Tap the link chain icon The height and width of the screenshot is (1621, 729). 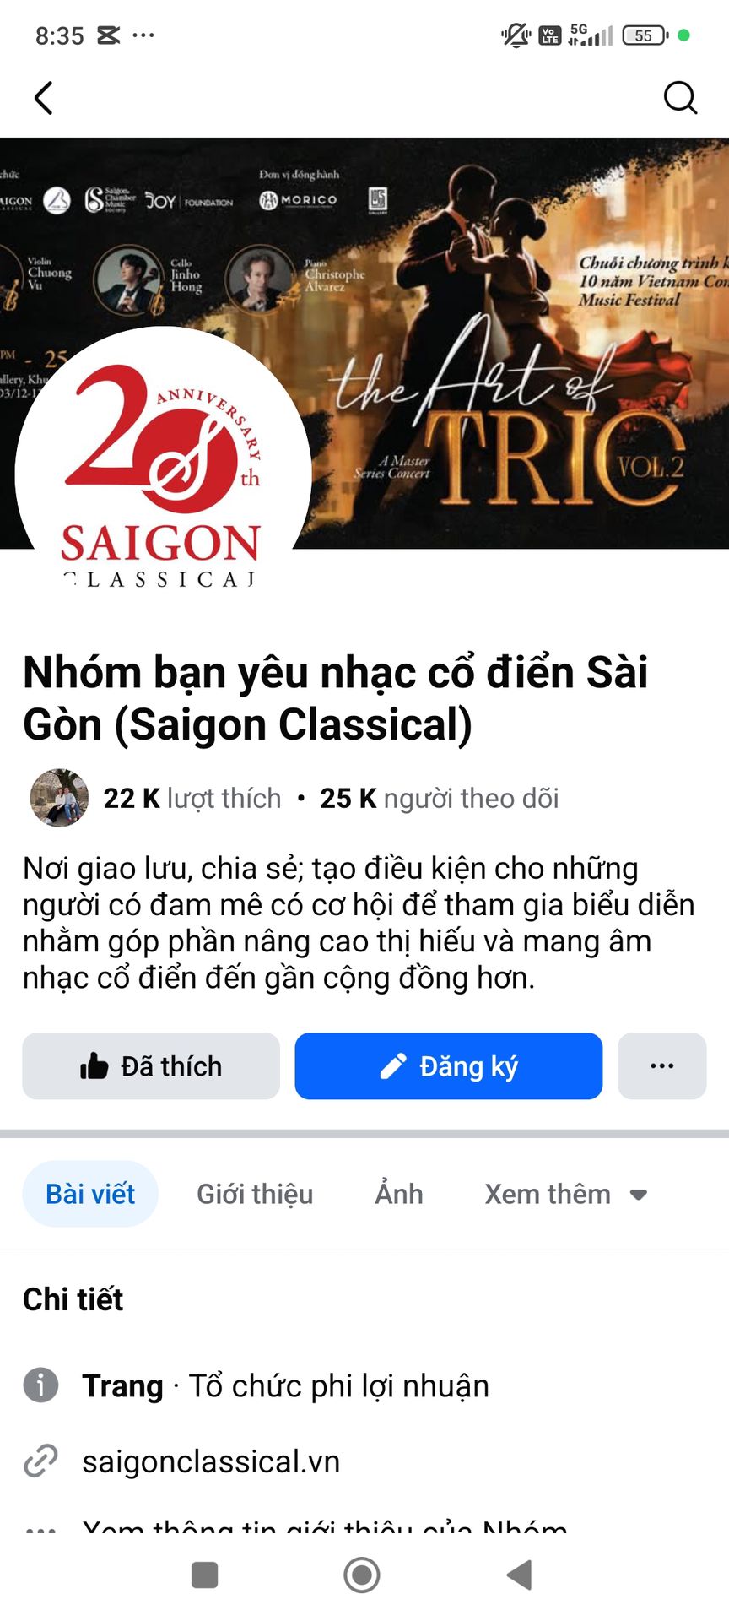point(40,1461)
